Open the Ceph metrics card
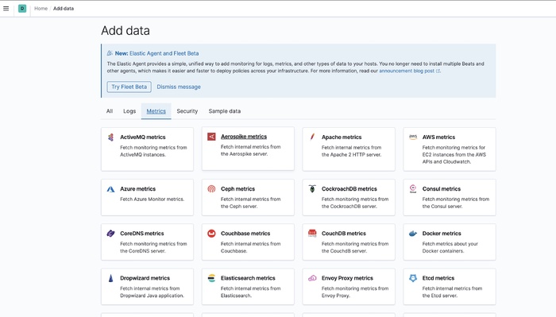The image size is (556, 317). (x=248, y=197)
